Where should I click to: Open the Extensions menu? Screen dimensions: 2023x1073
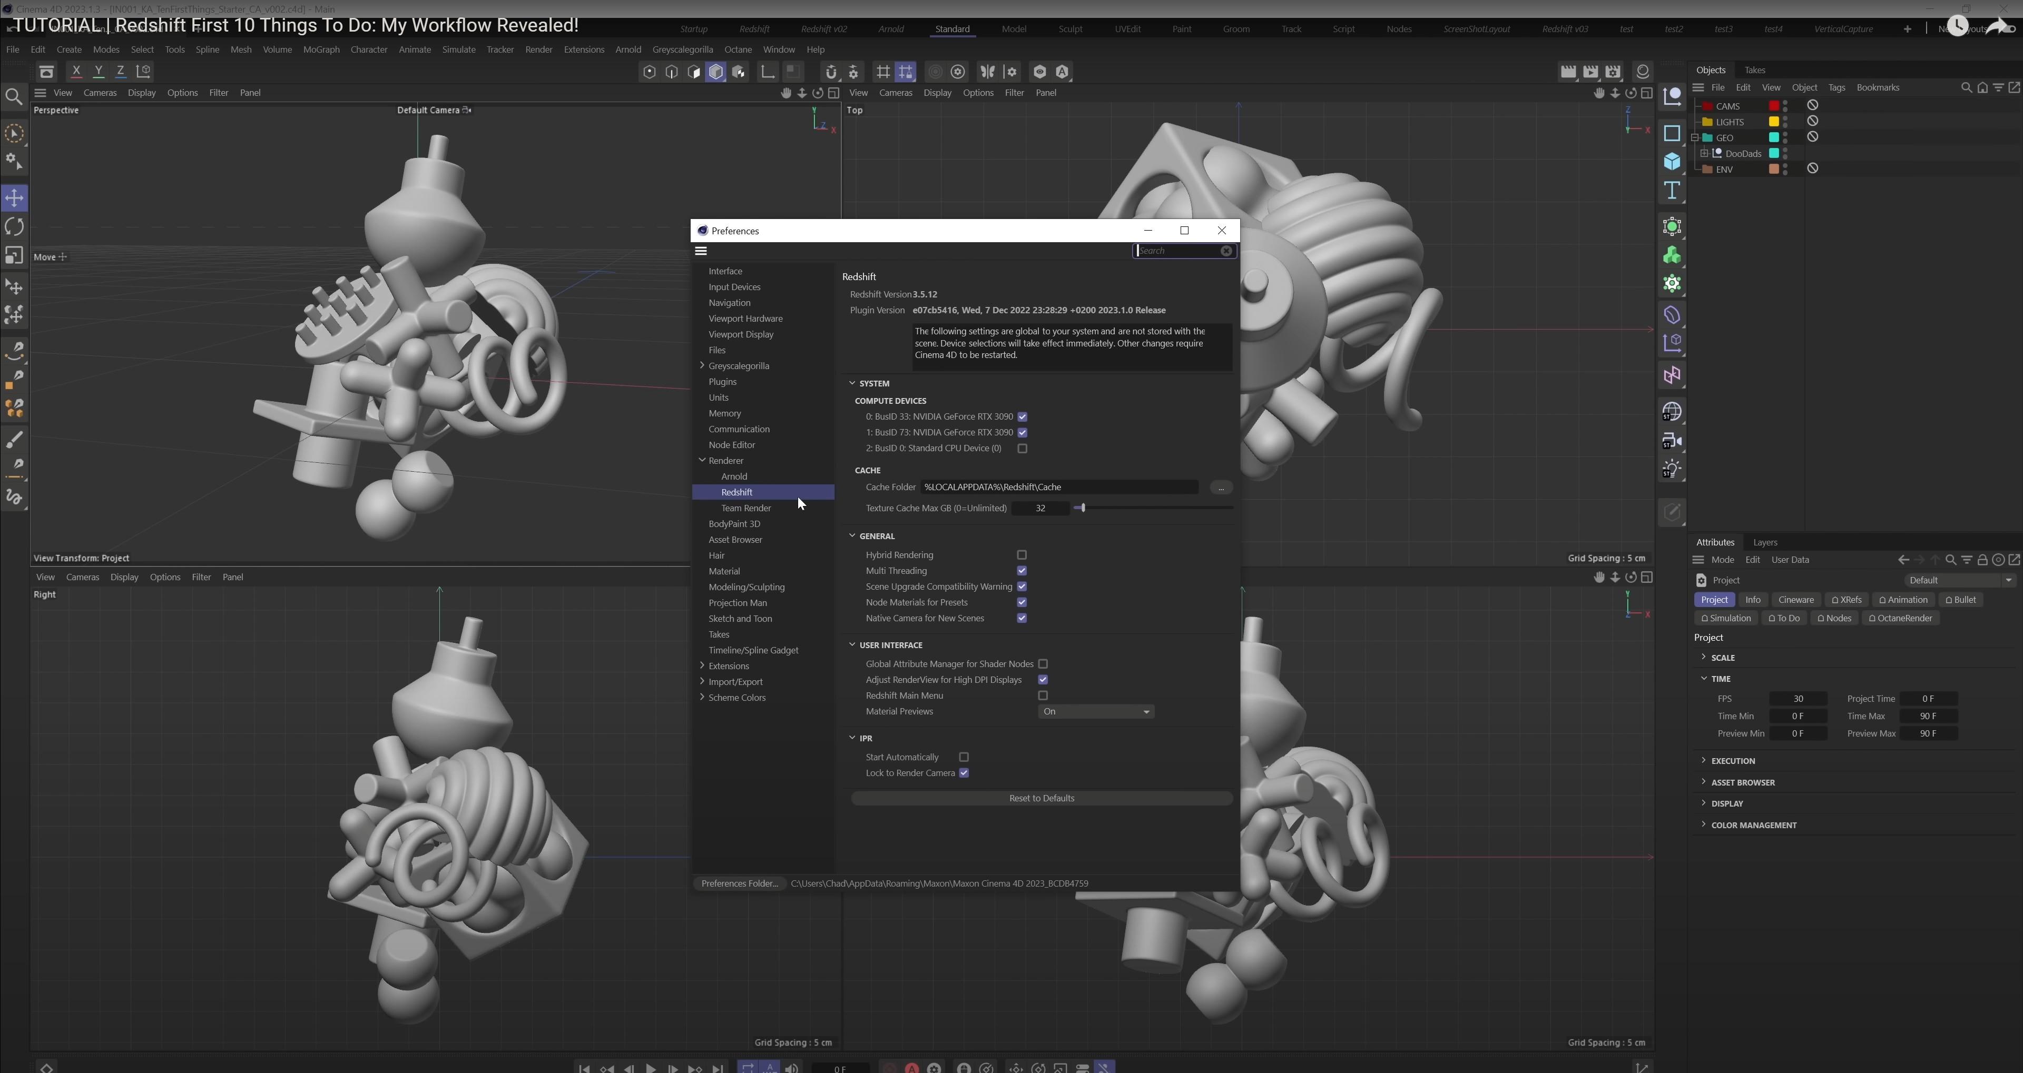[584, 49]
